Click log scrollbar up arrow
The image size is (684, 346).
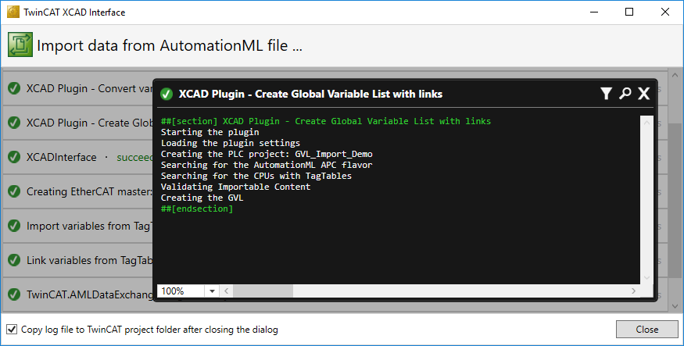[x=647, y=123]
